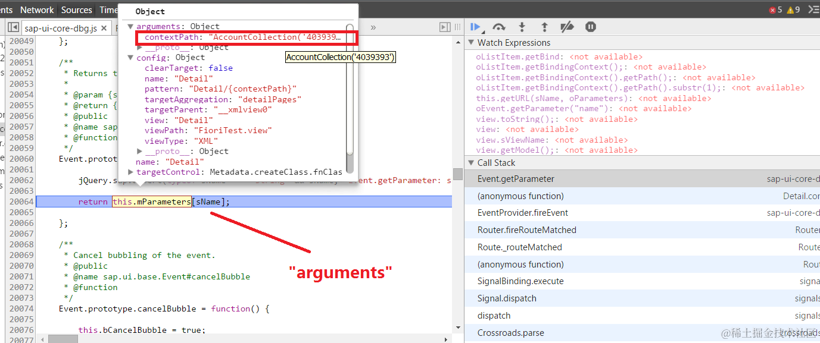Click the viewType property in popover
The height and width of the screenshot is (343, 820).
pyautogui.click(x=182, y=141)
